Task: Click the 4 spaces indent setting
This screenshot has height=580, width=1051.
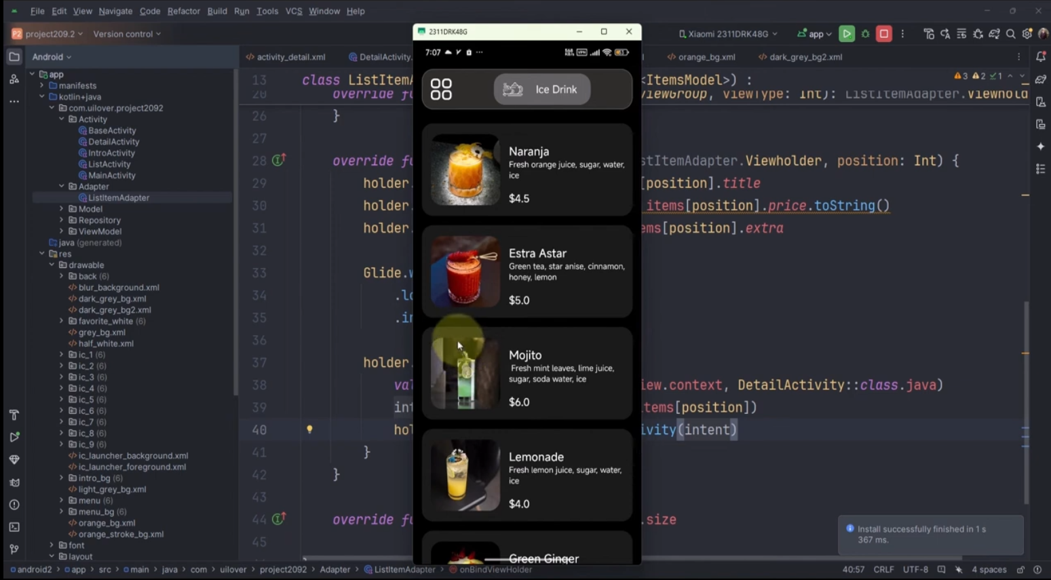Action: pos(989,570)
